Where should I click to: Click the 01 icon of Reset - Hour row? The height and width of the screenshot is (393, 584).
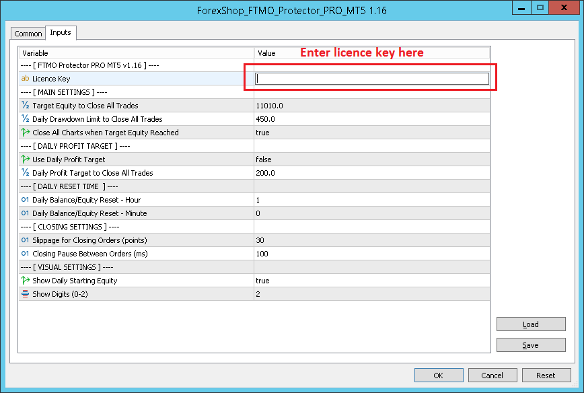25,200
